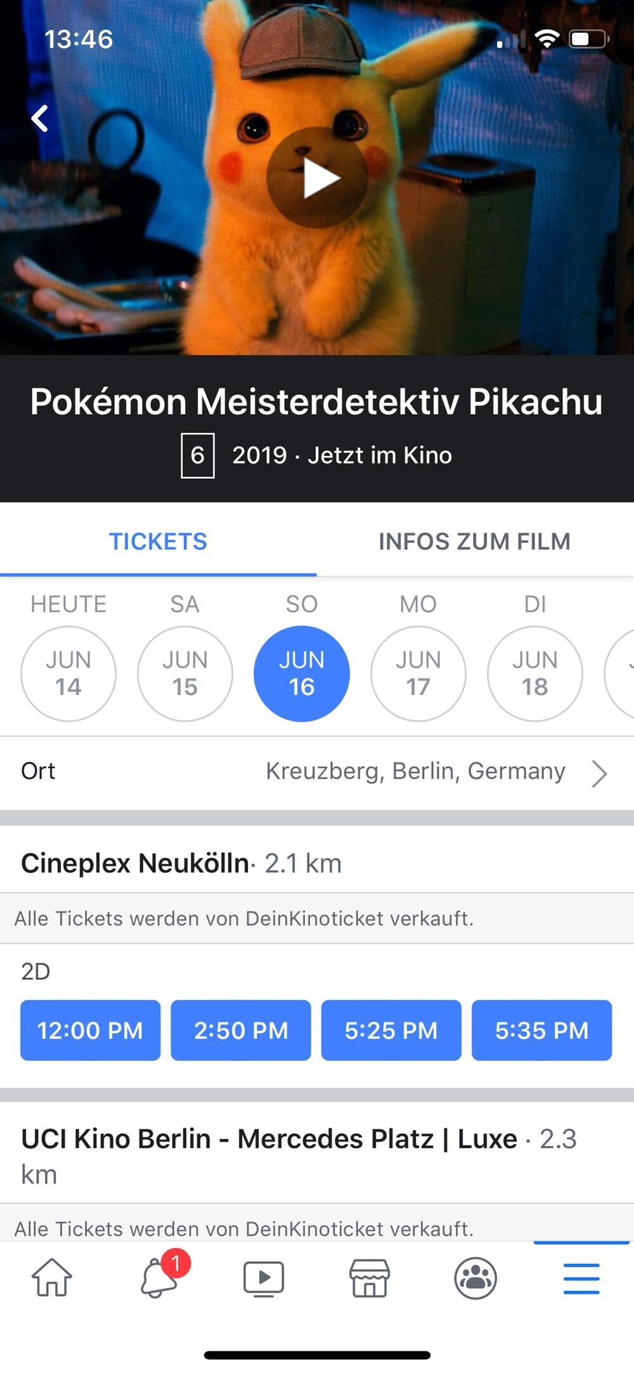Viewport: 634px width, 1373px height.
Task: Select the Jun 18 date circle
Action: tap(535, 673)
